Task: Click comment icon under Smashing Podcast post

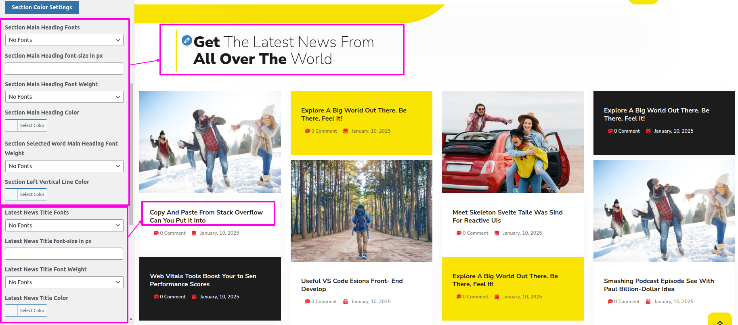Action: (x=610, y=302)
